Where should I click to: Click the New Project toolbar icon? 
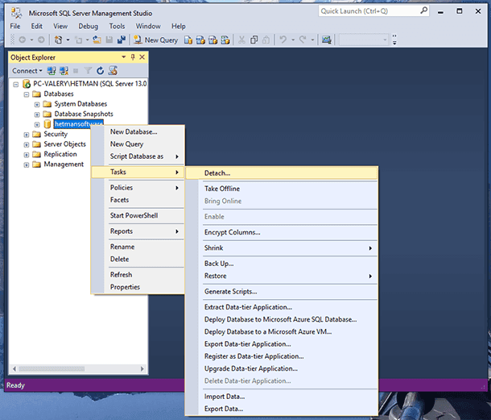point(58,40)
